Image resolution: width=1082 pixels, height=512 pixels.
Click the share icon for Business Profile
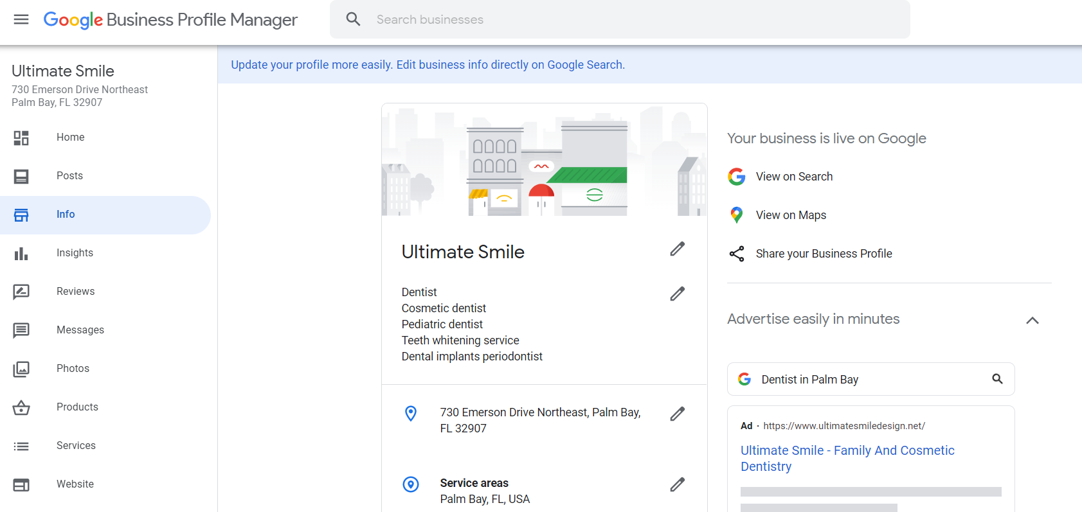point(737,254)
